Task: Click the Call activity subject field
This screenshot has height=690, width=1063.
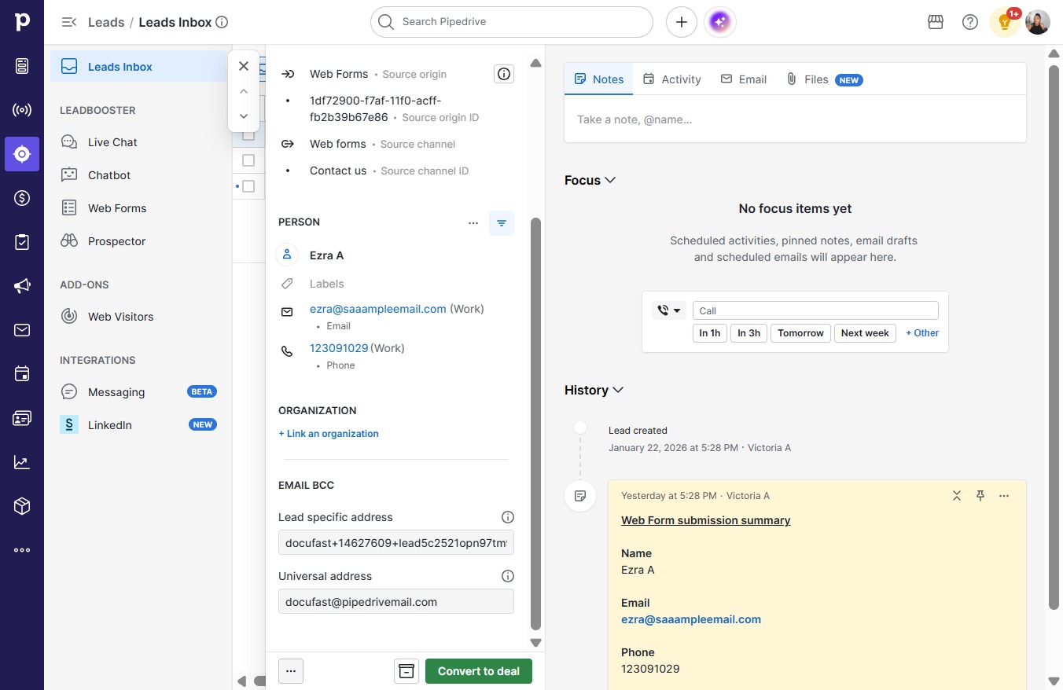Action: pyautogui.click(x=815, y=310)
